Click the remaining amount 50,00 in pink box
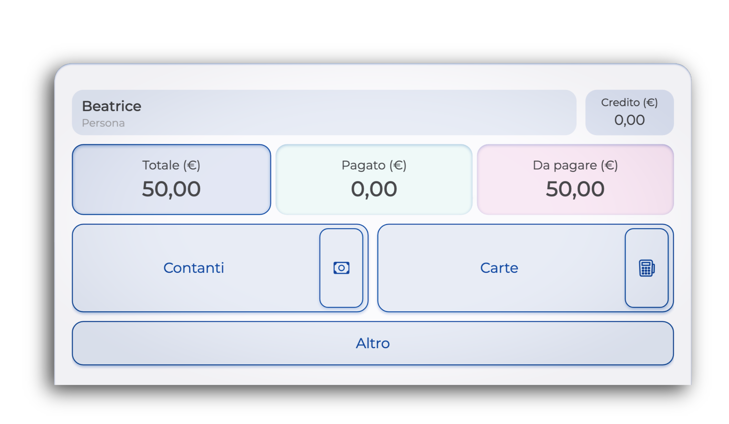Screen dimensions: 729x424 pos(575,189)
